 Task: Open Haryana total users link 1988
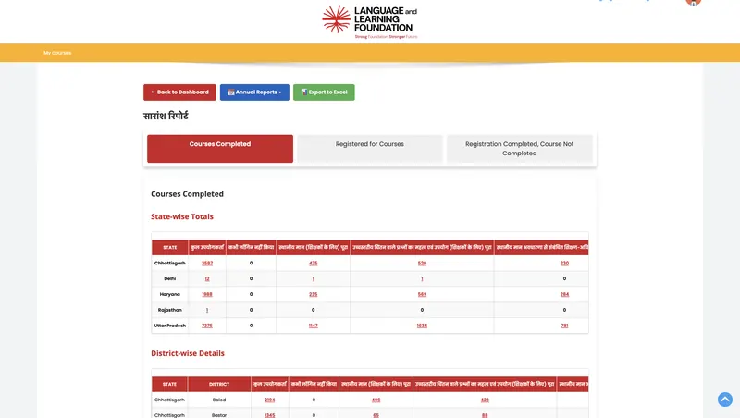(x=207, y=294)
